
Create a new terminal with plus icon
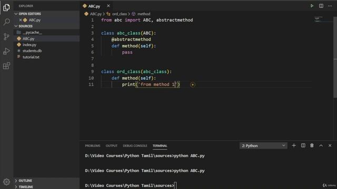pyautogui.click(x=294, y=145)
